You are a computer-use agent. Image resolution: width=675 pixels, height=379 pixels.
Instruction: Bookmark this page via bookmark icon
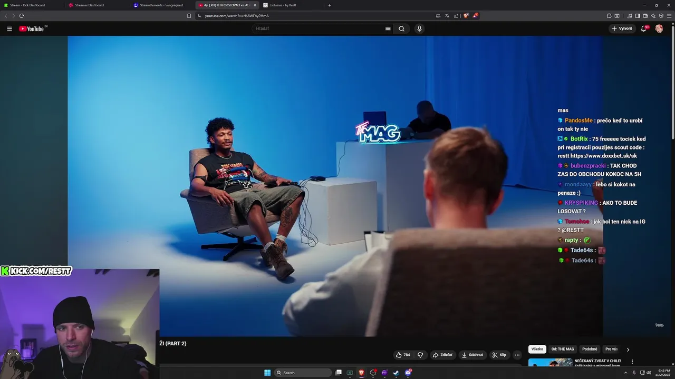pos(189,16)
